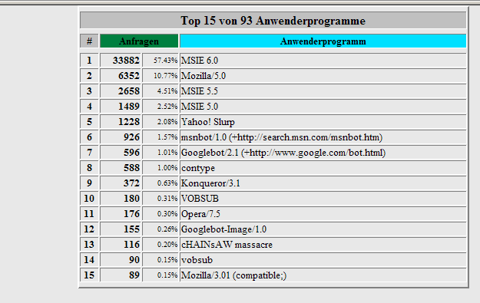This screenshot has width=480, height=303.
Task: Select the 'Anfragen' column header
Action: tap(139, 41)
